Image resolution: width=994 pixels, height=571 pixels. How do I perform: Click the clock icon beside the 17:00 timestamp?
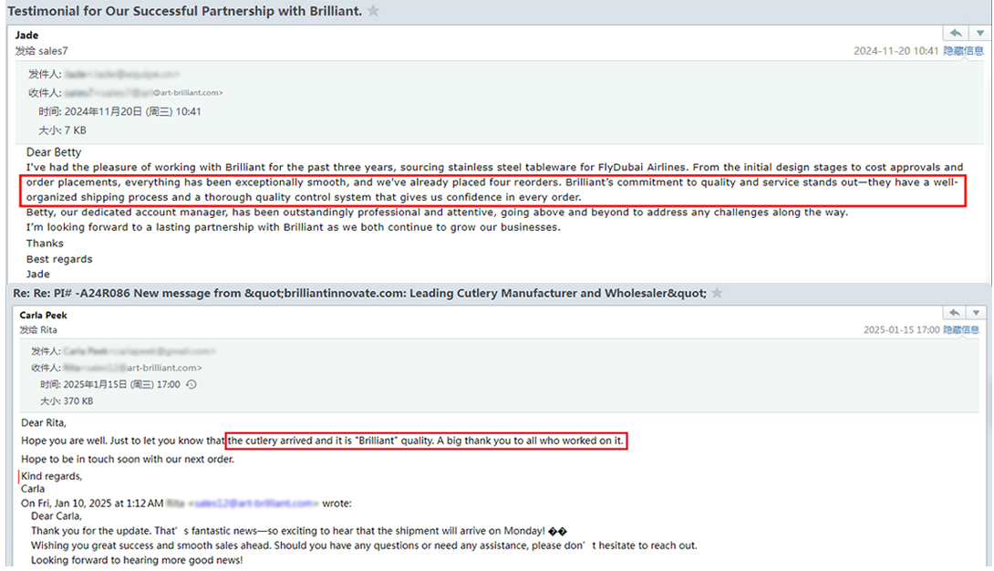[x=192, y=385]
